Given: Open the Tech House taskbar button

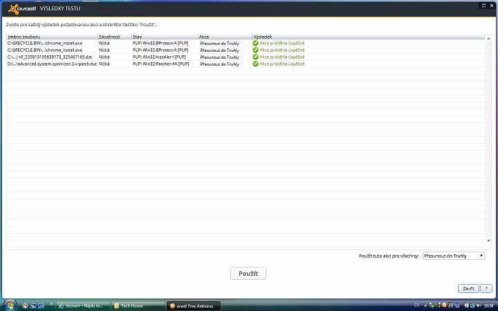Looking at the screenshot, I should click(x=138, y=306).
